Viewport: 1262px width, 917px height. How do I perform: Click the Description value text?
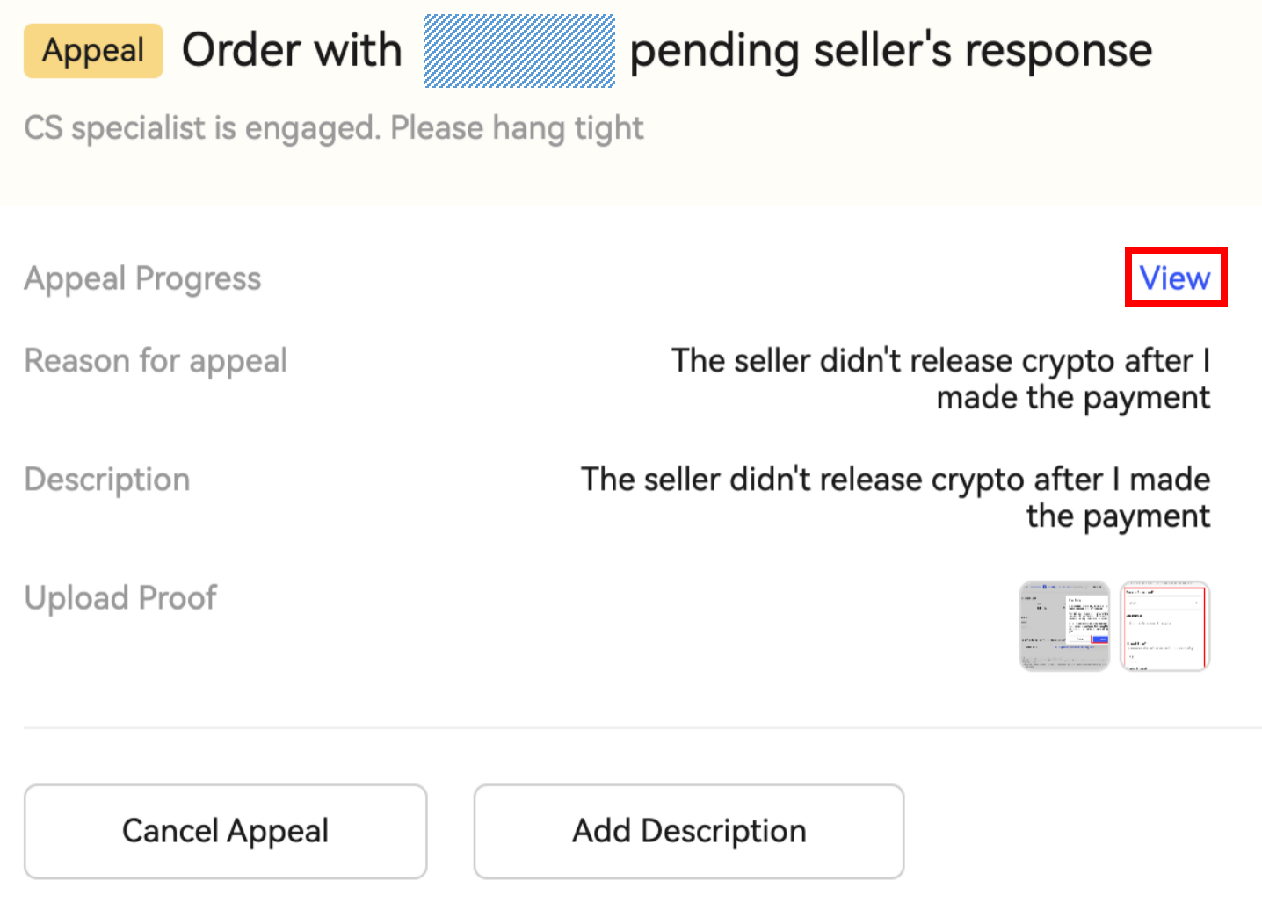point(895,497)
